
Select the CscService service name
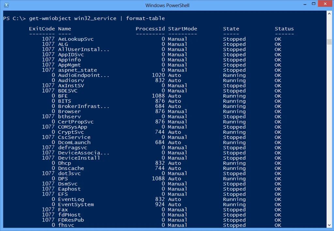[74, 137]
